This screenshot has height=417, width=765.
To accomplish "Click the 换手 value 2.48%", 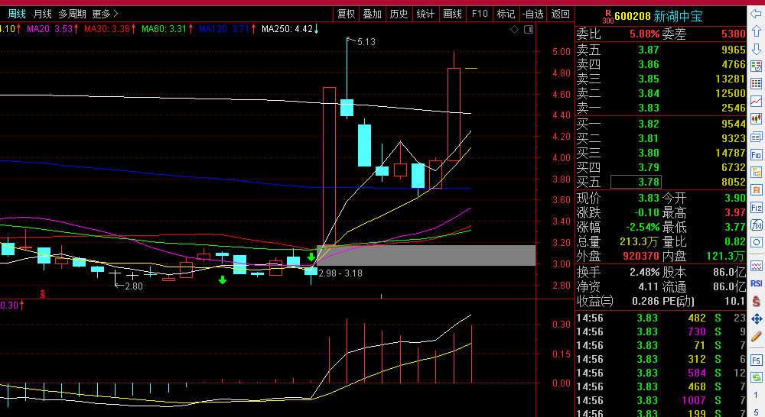I will pyautogui.click(x=644, y=273).
